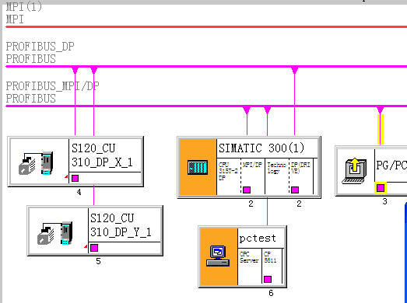
Task: Select the PROFIBUS_DP subnet line
Action: tap(206, 67)
